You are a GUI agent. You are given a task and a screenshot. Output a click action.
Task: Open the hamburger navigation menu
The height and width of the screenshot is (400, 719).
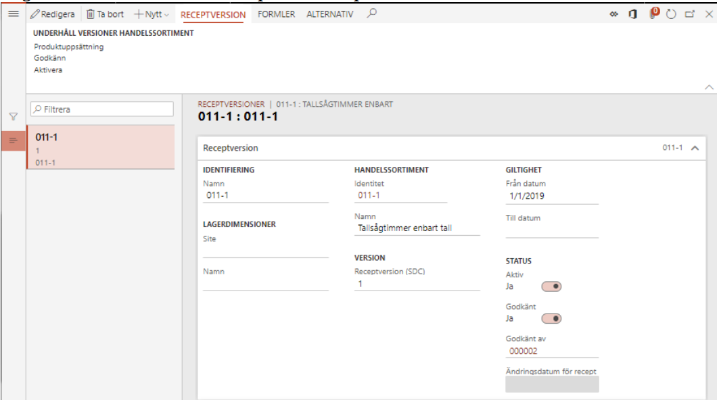point(13,14)
